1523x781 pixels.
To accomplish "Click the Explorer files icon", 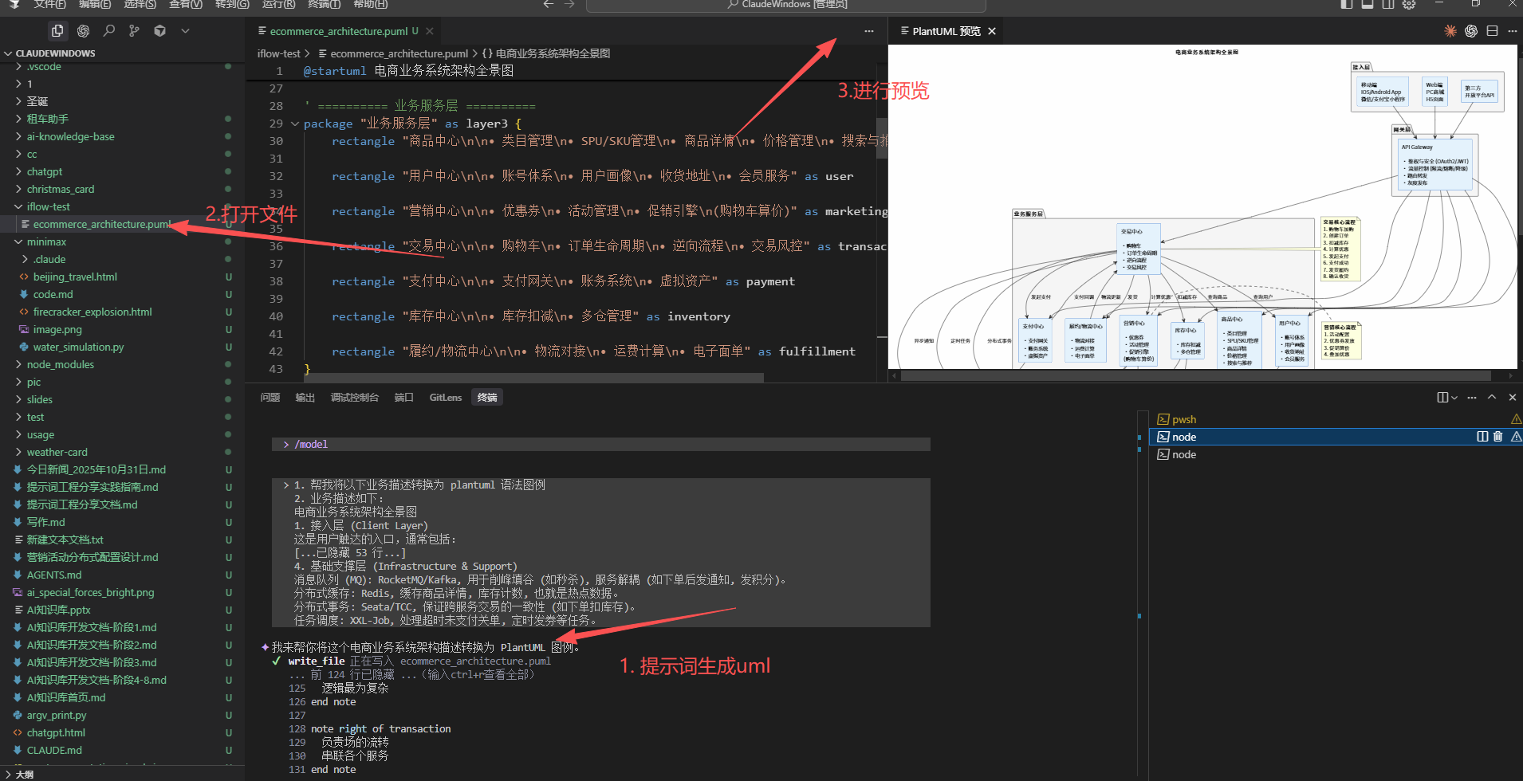I will (x=57, y=31).
